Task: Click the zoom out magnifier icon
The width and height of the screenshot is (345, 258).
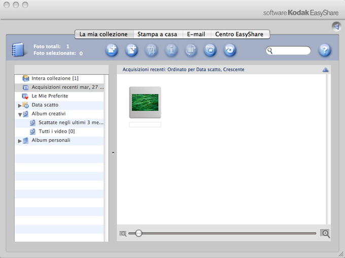Action: (x=123, y=234)
